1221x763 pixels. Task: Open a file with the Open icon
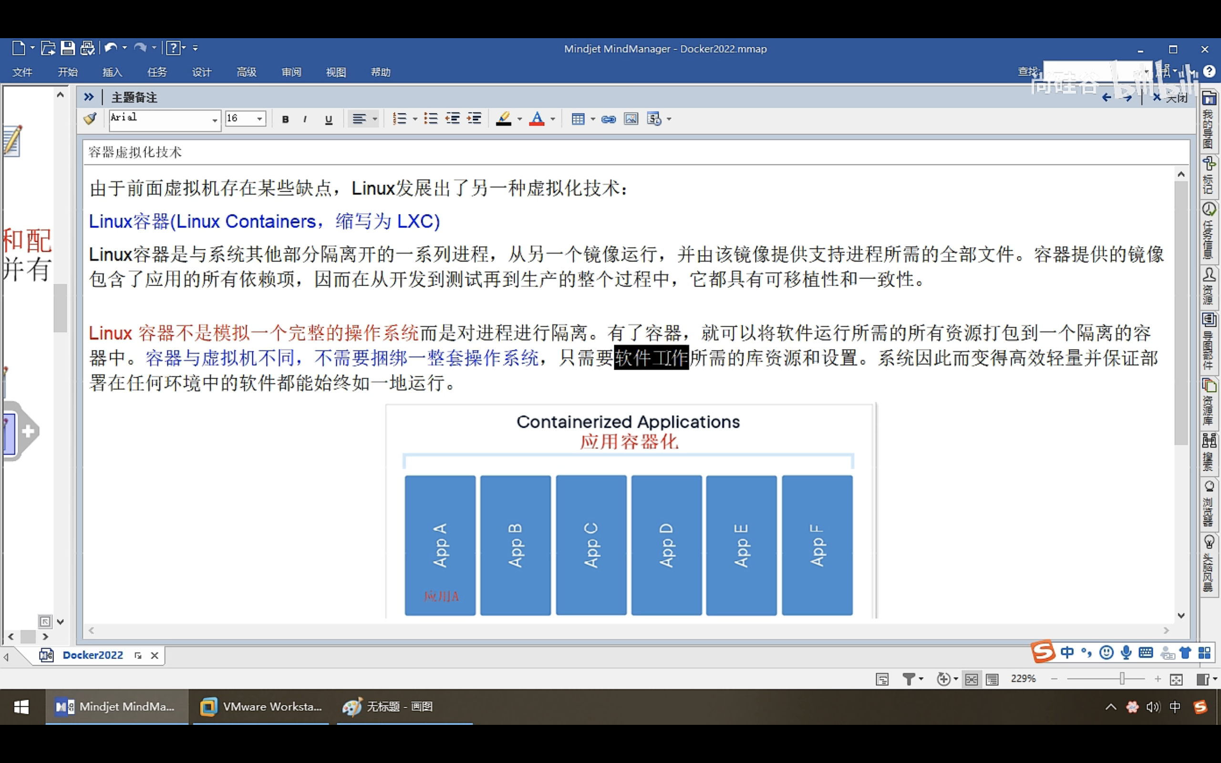(48, 48)
